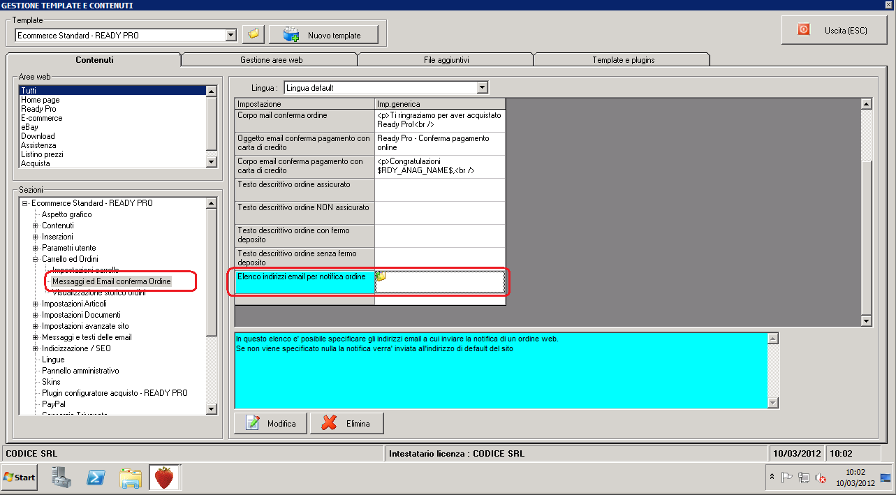Select Listino prezzi in Aree web list

click(112, 154)
